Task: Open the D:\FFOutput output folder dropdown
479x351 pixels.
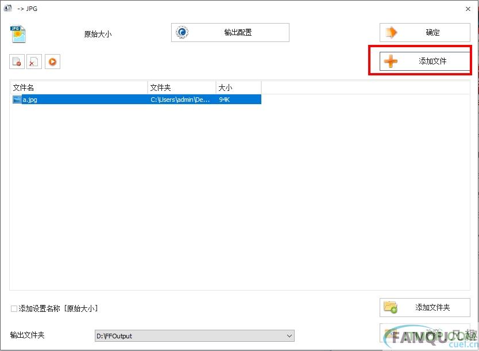Action: pyautogui.click(x=195, y=335)
